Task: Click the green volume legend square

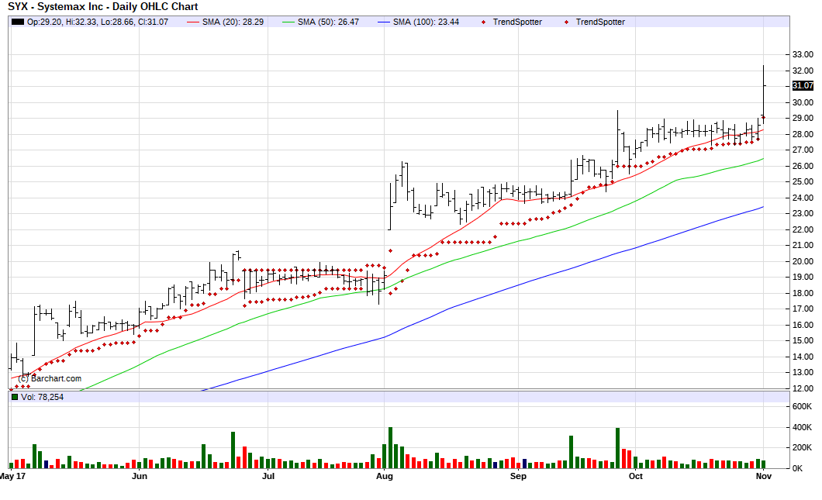Action: tap(15, 397)
